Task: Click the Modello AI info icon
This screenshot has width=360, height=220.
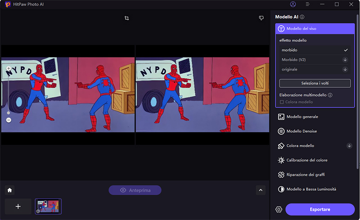Action: pyautogui.click(x=302, y=17)
